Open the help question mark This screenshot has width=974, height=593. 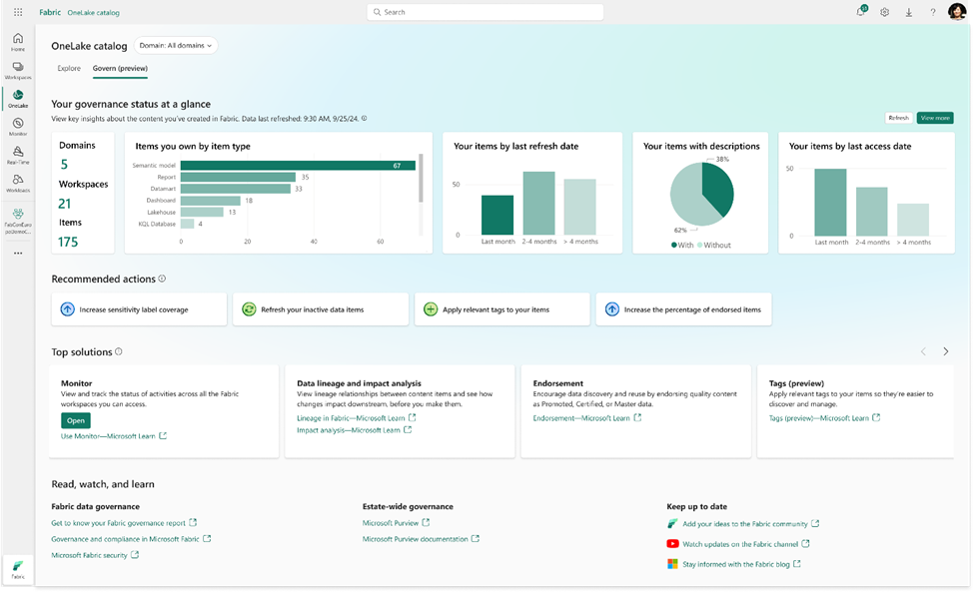coord(933,12)
